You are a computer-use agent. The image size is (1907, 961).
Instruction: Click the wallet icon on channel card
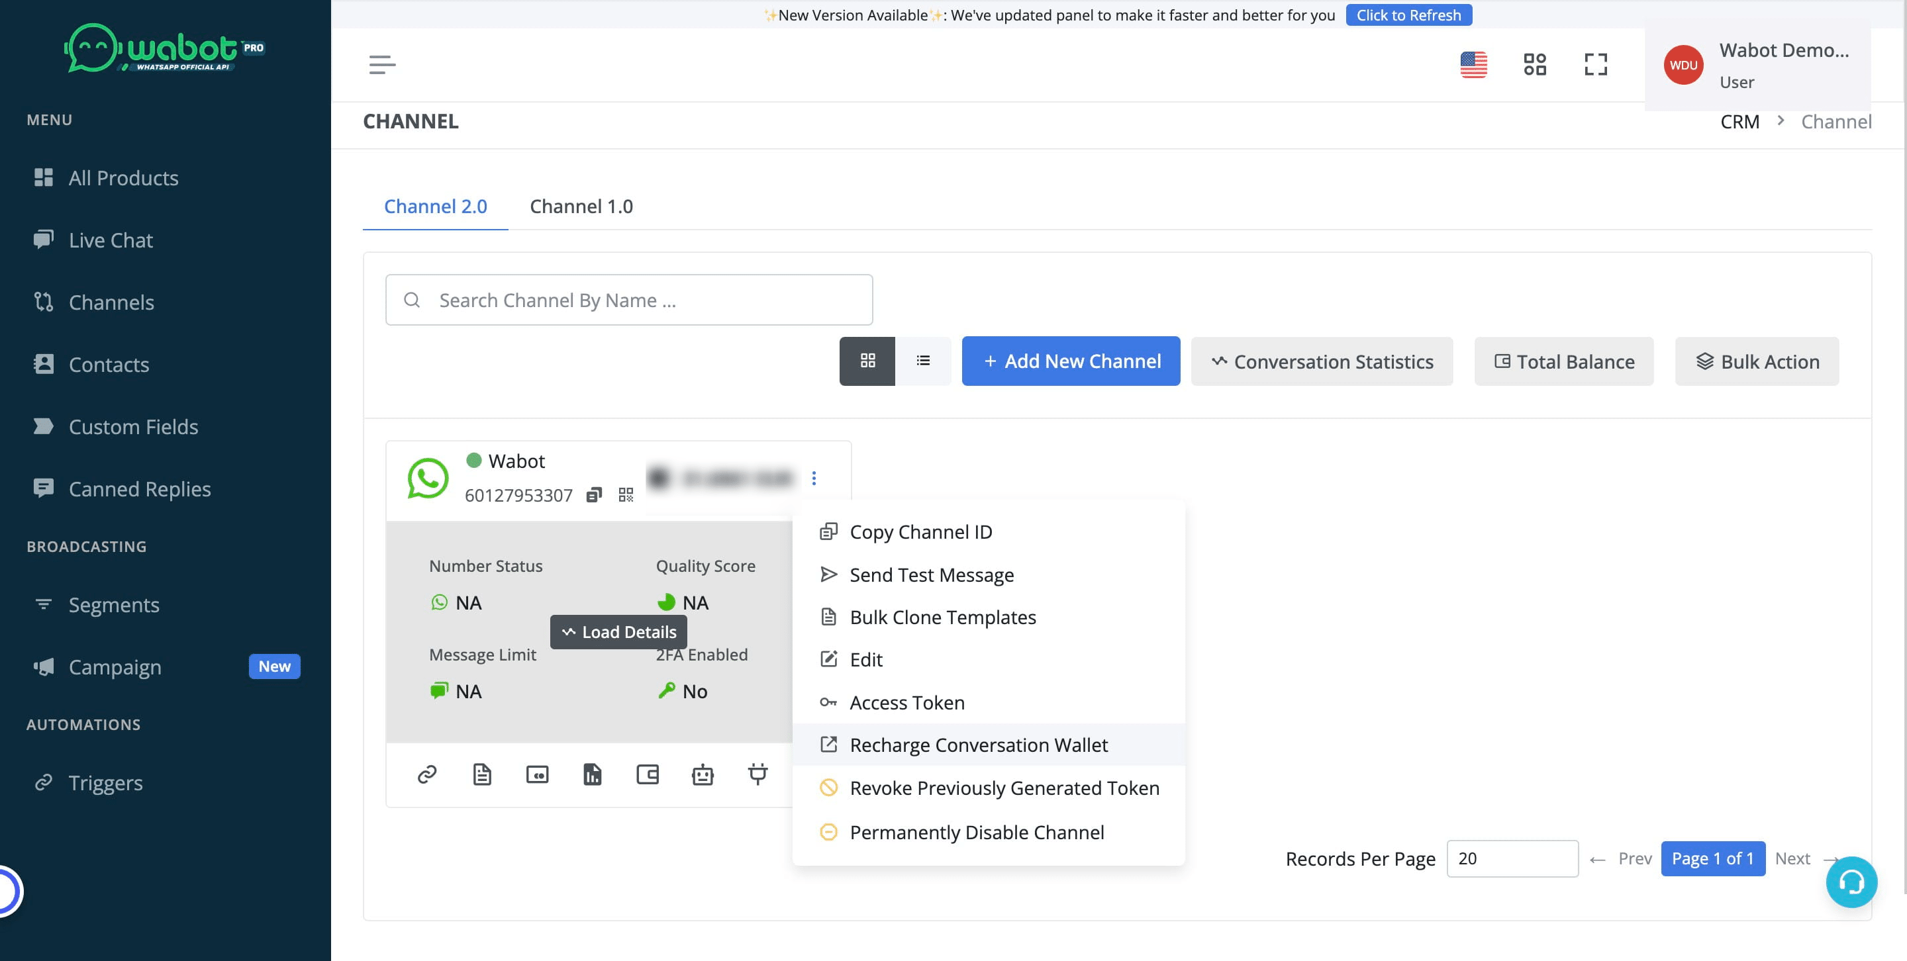[647, 774]
